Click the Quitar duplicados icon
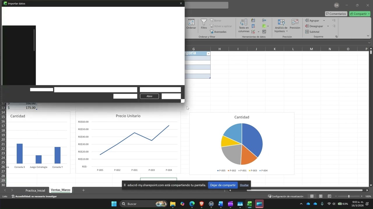The image size is (373, 209). tap(253, 26)
